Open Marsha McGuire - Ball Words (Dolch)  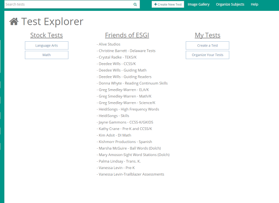pyautogui.click(x=129, y=148)
